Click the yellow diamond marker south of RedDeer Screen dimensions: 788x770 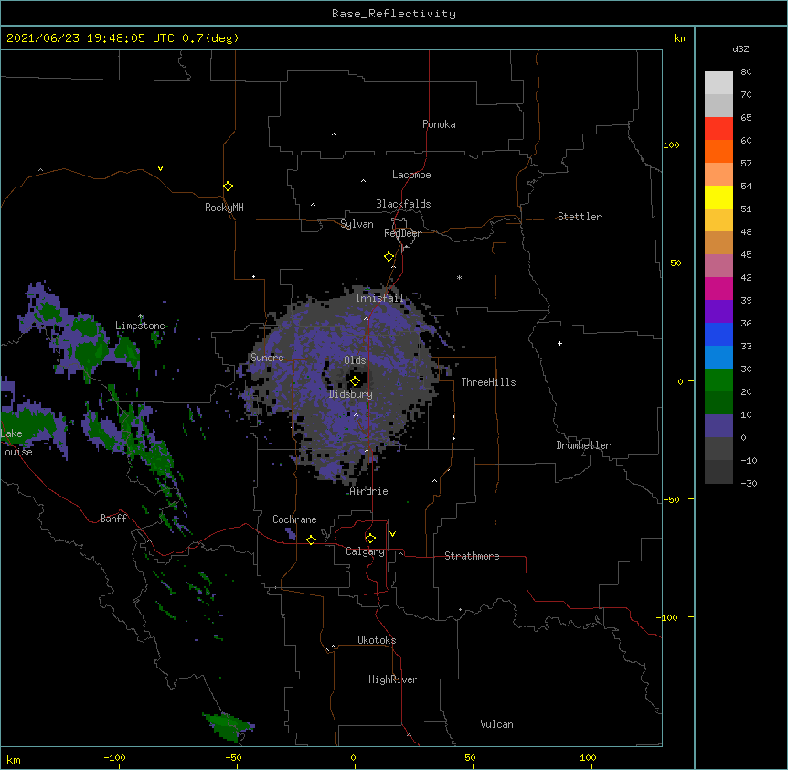(389, 257)
